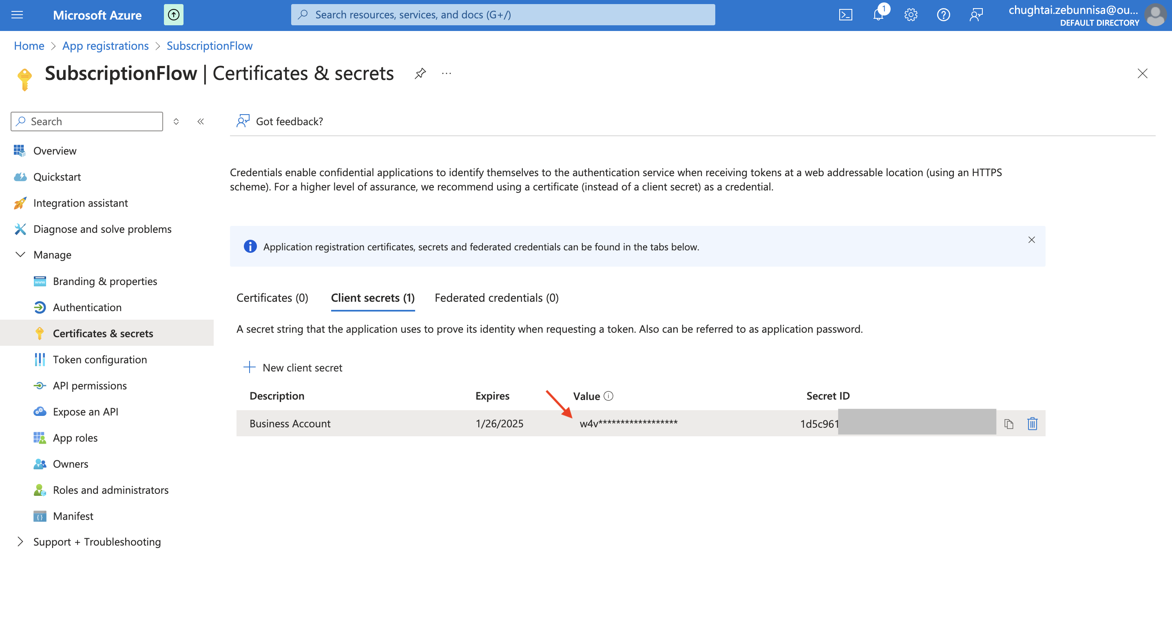This screenshot has height=632, width=1172.
Task: Click the global search resources field
Action: [x=503, y=15]
